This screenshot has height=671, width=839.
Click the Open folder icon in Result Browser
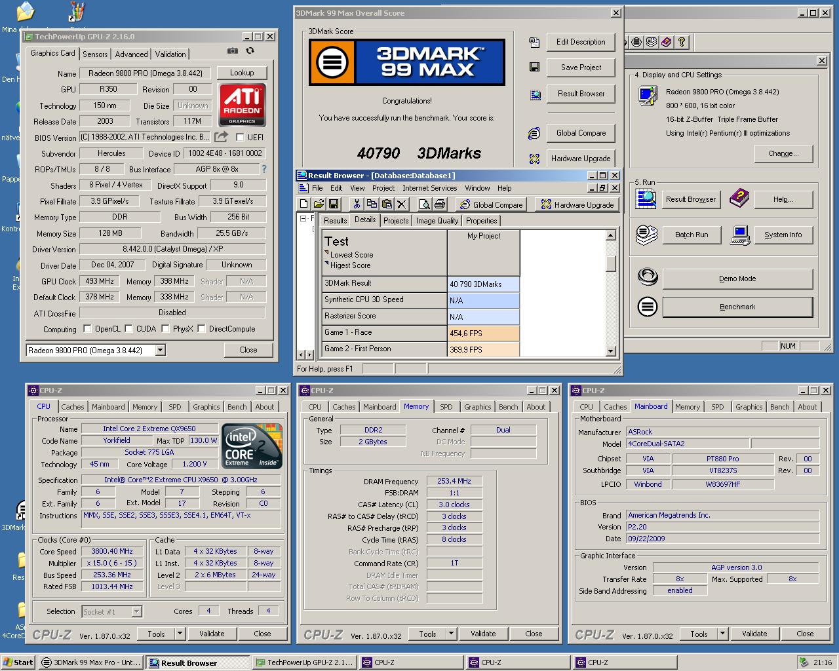319,204
